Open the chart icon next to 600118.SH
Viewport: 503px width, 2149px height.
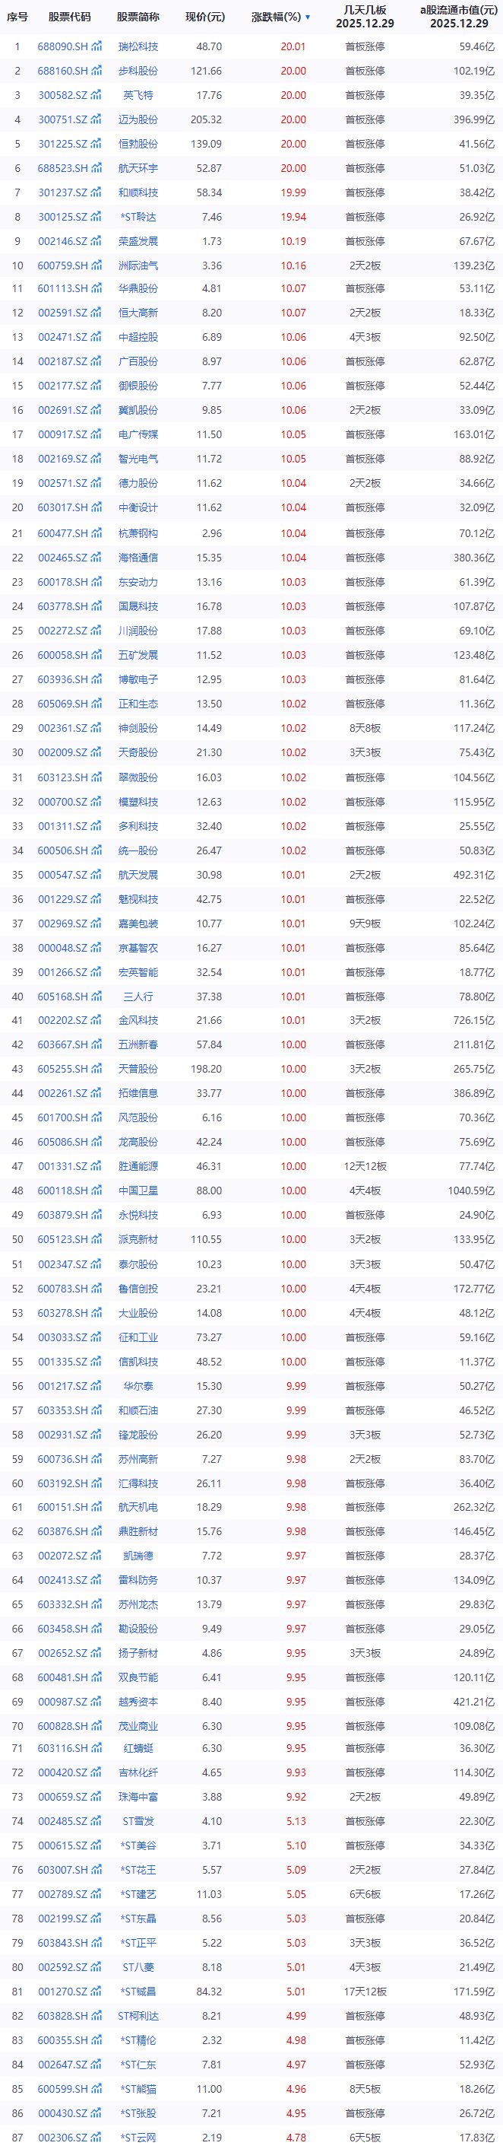[x=96, y=1191]
